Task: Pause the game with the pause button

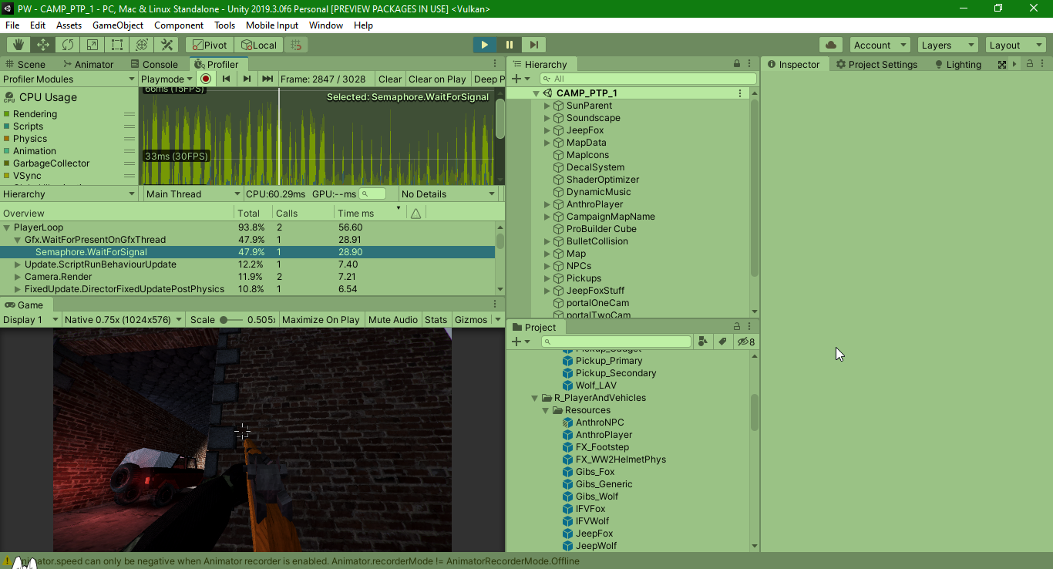Action: coord(509,45)
